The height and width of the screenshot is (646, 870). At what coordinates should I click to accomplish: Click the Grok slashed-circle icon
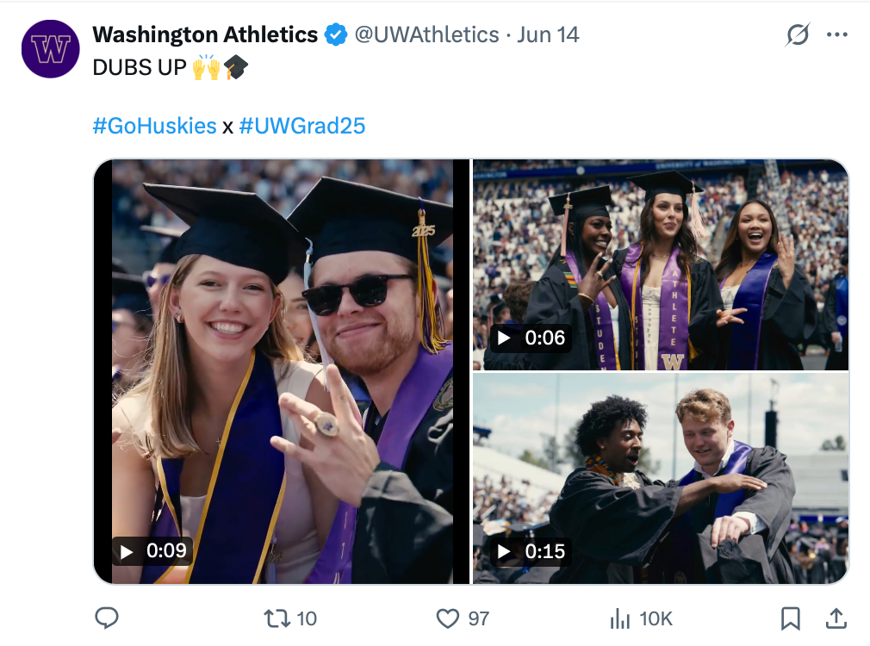pos(798,34)
